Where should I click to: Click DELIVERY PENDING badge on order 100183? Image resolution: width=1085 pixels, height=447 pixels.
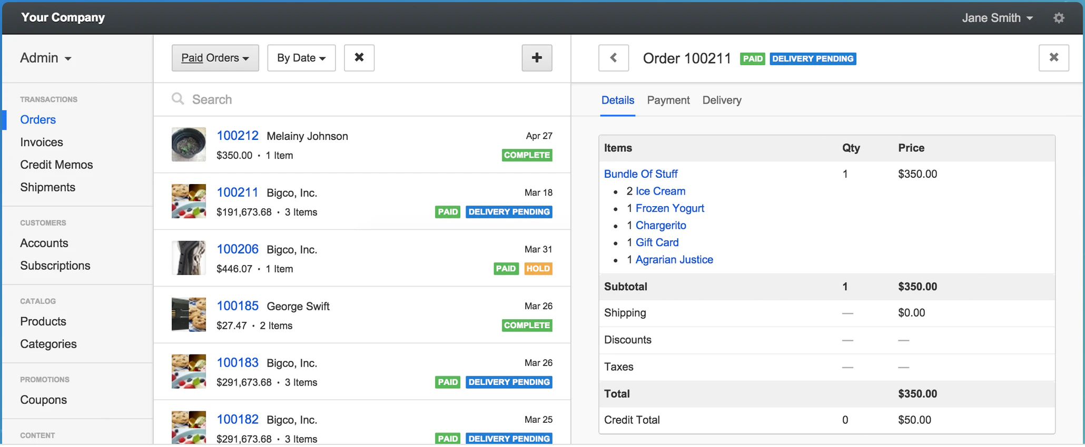[x=509, y=382]
